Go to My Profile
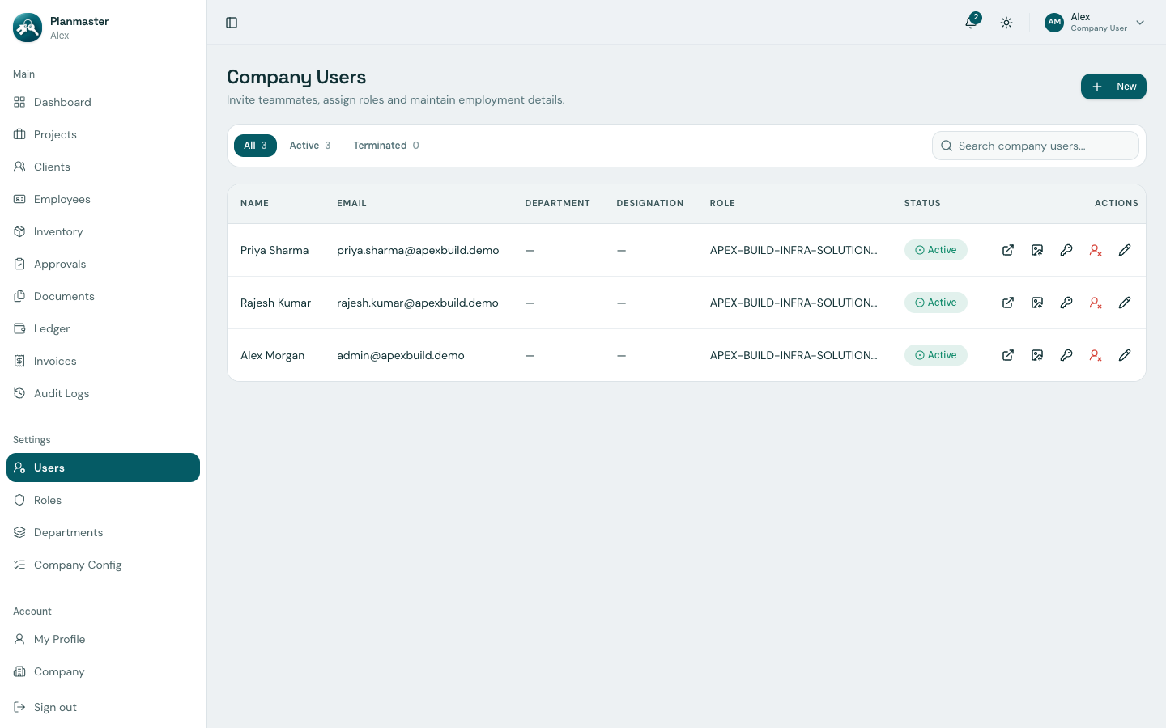This screenshot has height=728, width=1166. (x=103, y=639)
